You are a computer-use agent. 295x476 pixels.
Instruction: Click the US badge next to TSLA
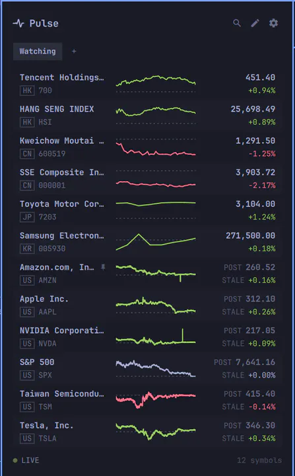(x=27, y=438)
